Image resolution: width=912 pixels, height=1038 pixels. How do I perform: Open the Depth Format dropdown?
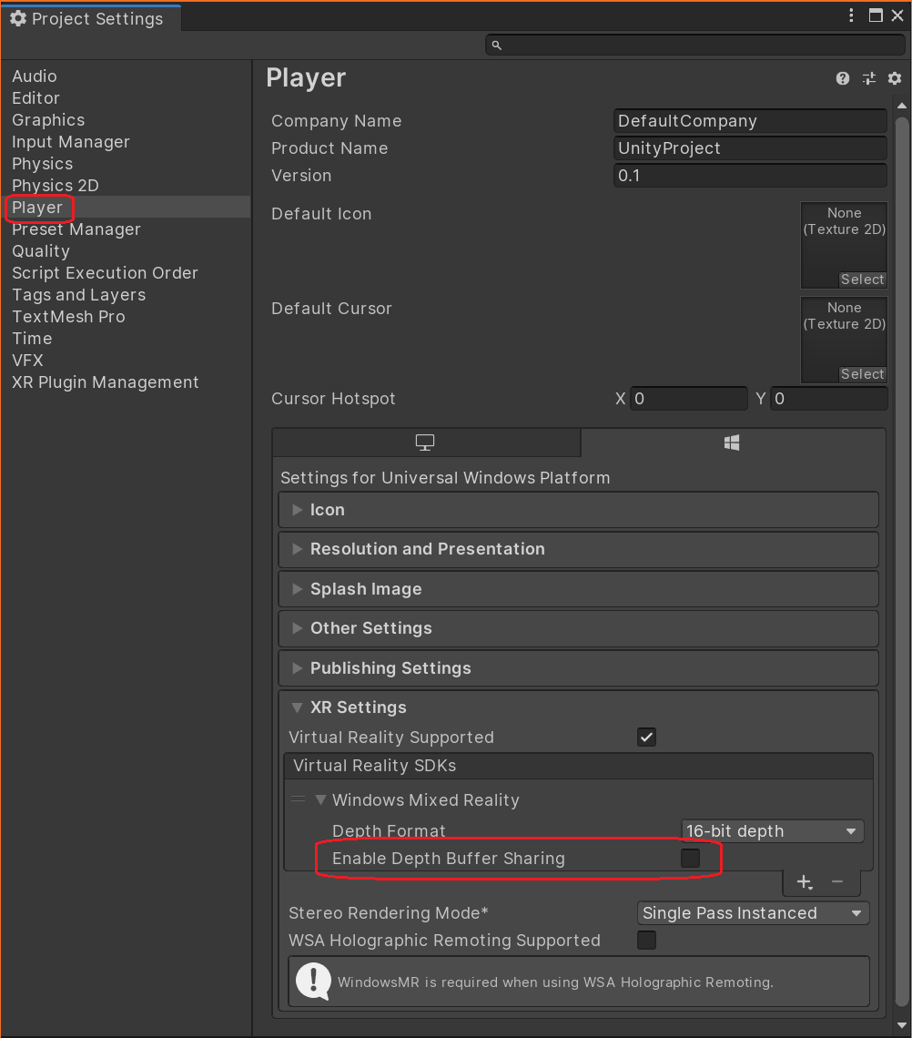coord(772,830)
